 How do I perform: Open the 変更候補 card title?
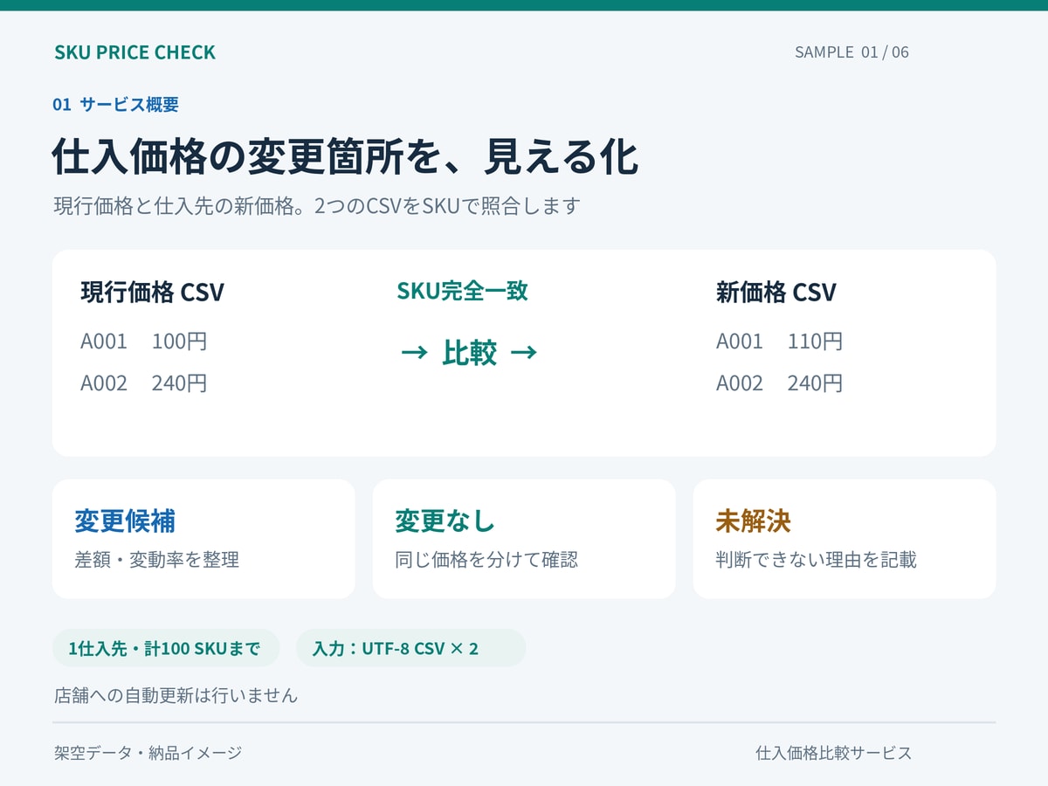125,521
